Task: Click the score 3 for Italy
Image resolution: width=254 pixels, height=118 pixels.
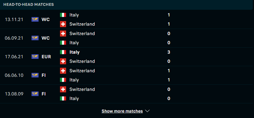Action: coord(169,52)
